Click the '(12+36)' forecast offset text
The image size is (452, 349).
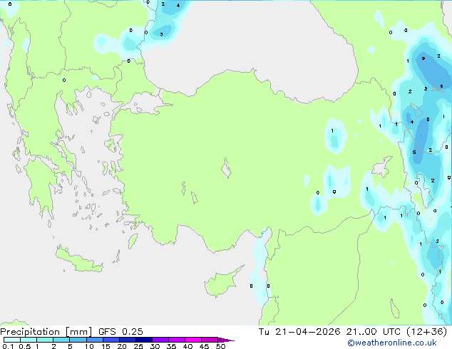[427, 332]
